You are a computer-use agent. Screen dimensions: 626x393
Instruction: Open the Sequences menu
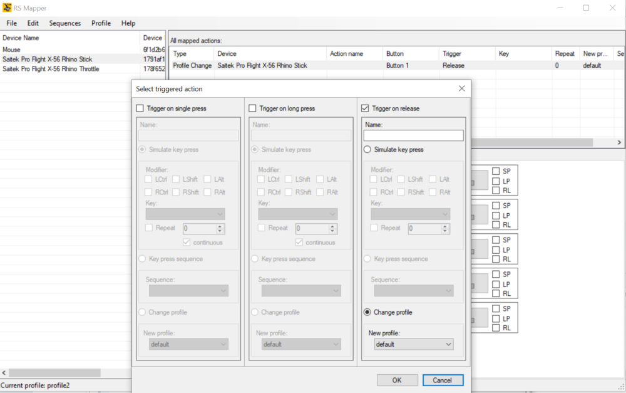[65, 23]
